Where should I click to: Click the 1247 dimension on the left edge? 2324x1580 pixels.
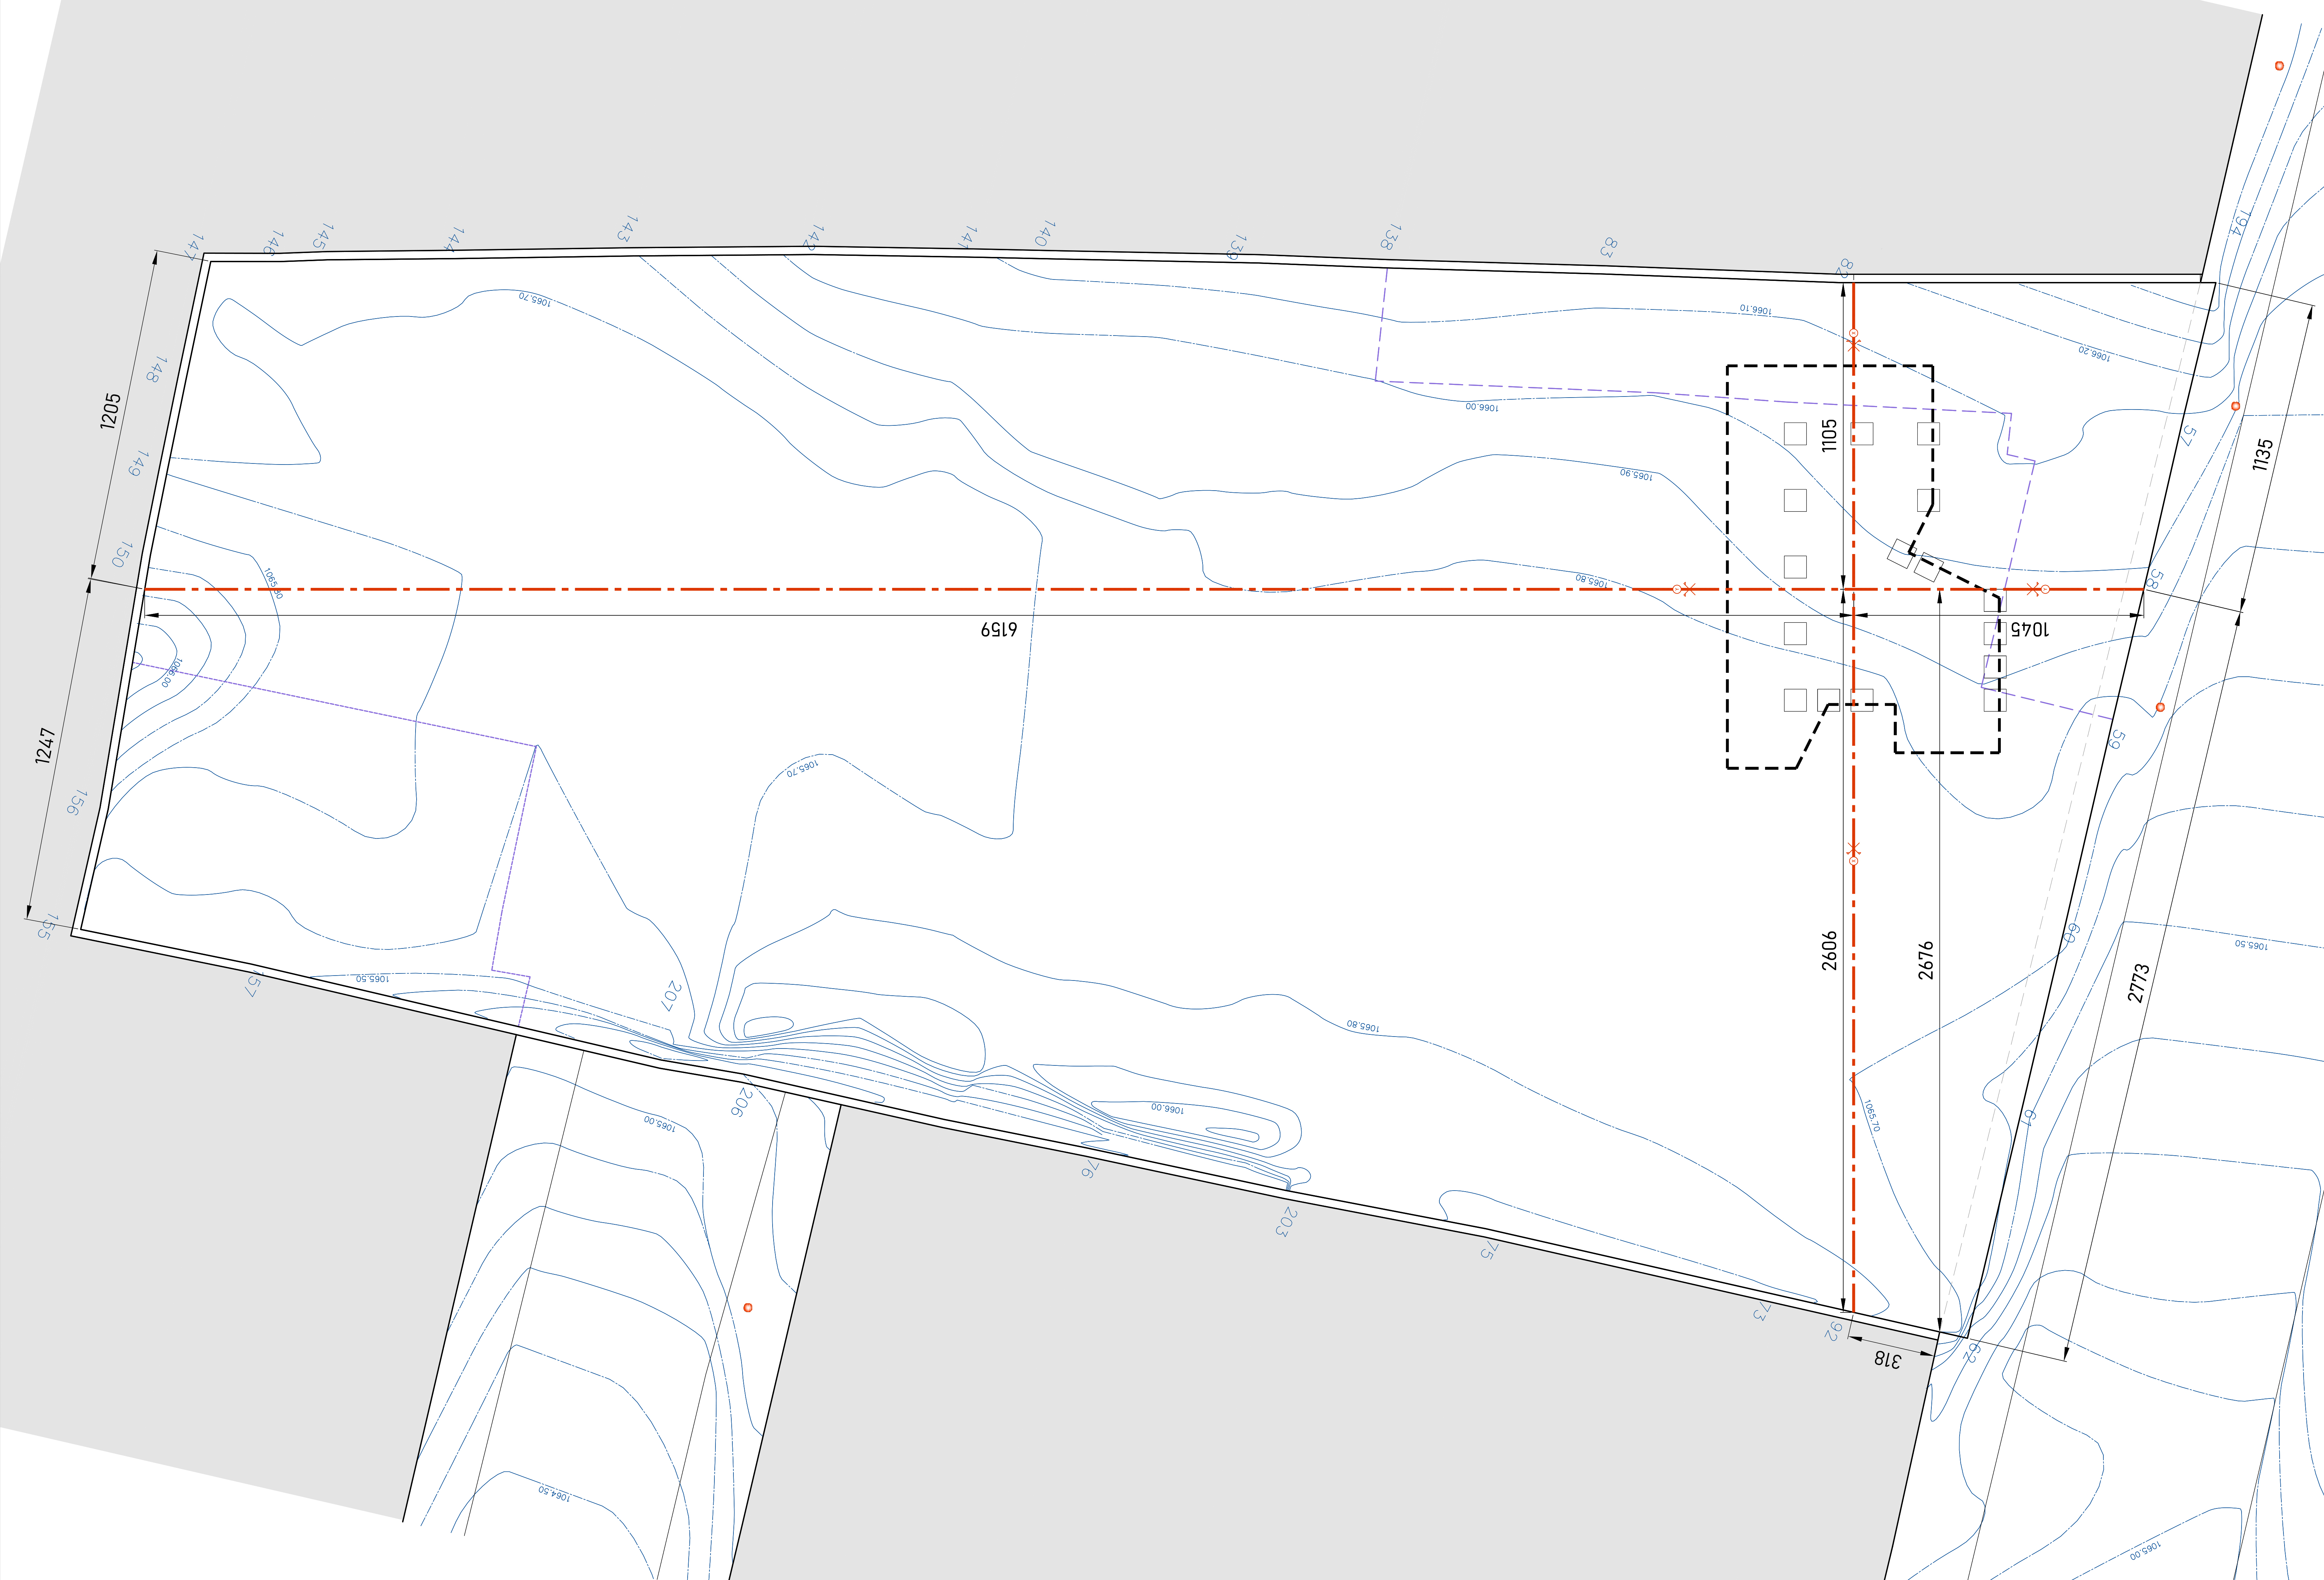[45, 746]
